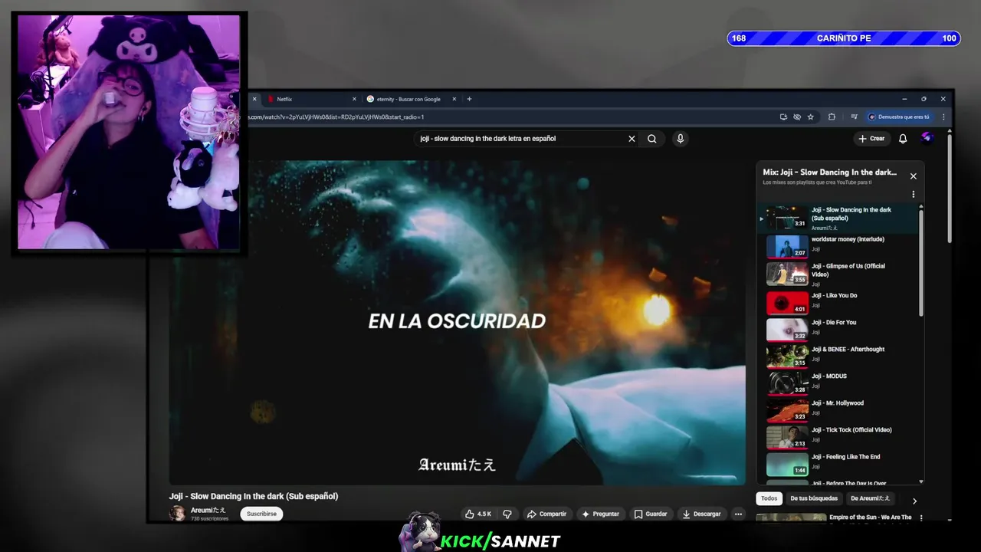Open YouTube notifications bell

(903, 139)
